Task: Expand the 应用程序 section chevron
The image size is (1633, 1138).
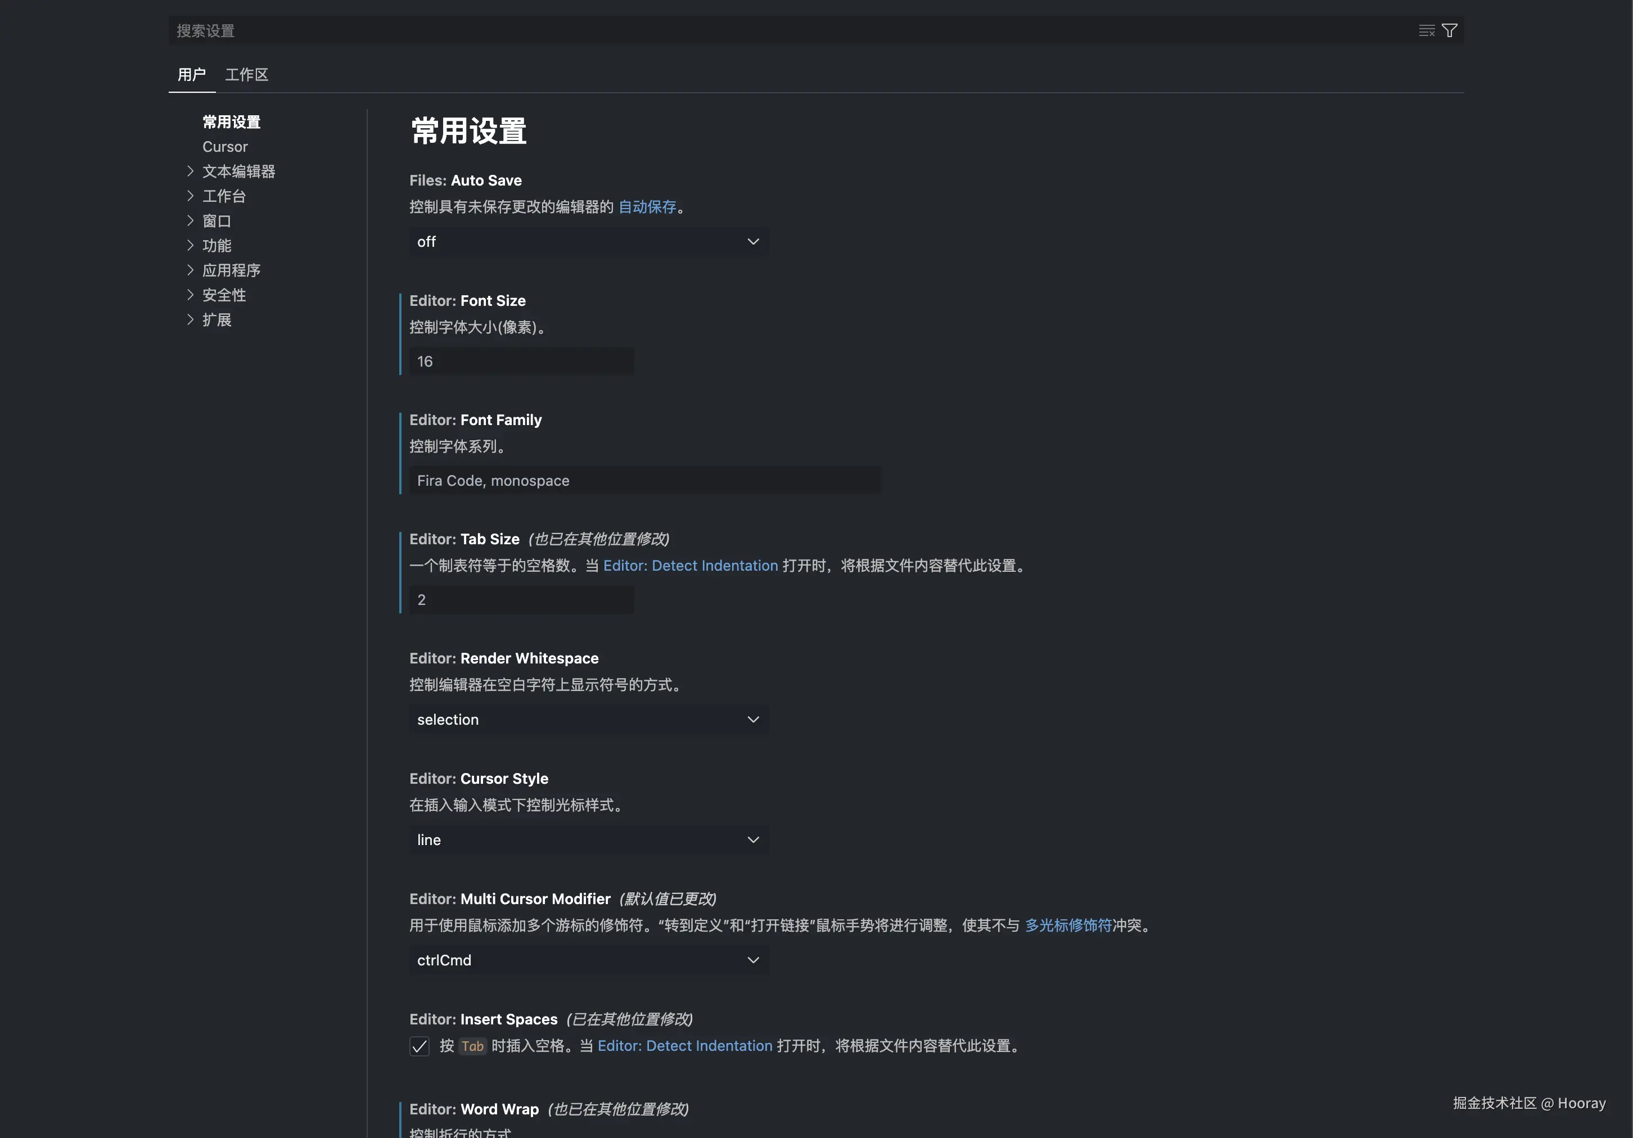Action: 191,270
